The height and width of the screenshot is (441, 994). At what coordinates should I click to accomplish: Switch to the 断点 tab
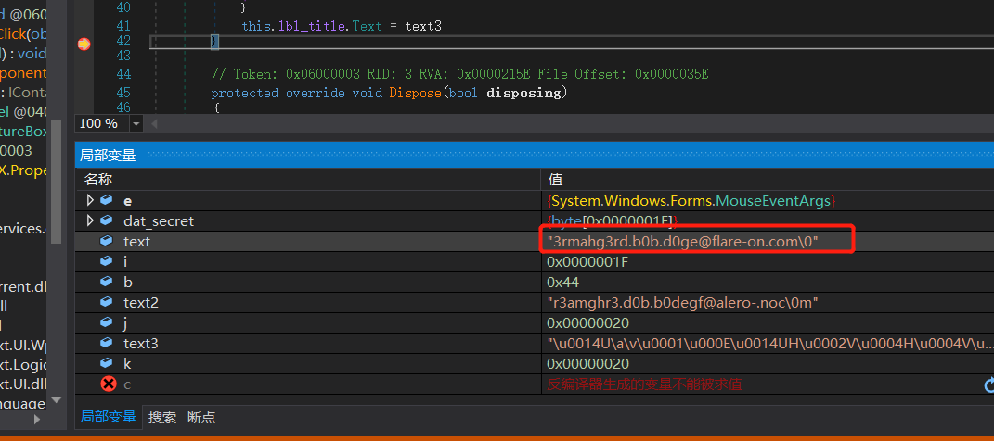pos(201,417)
